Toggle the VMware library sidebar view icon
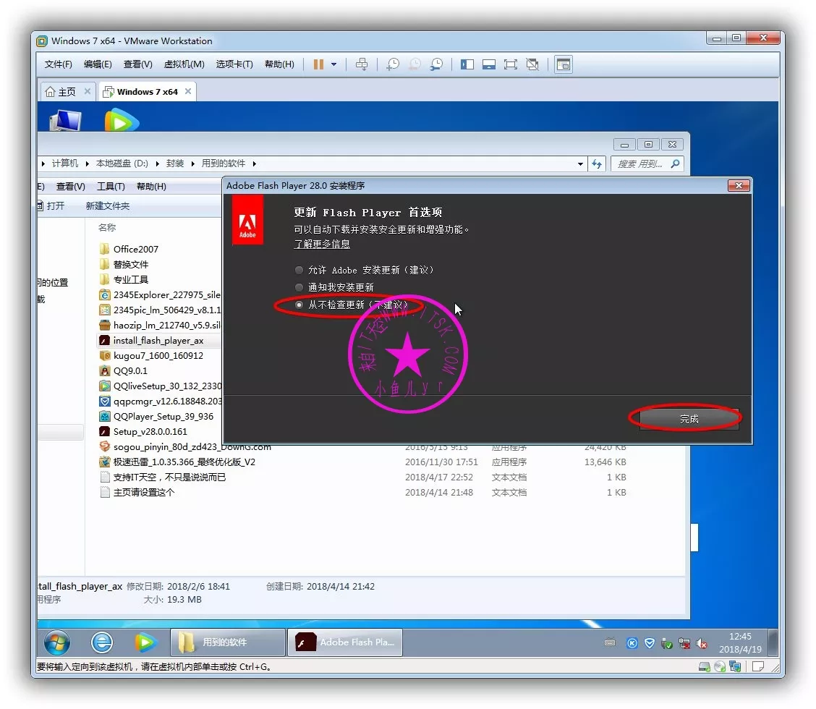816x709 pixels. (x=467, y=64)
